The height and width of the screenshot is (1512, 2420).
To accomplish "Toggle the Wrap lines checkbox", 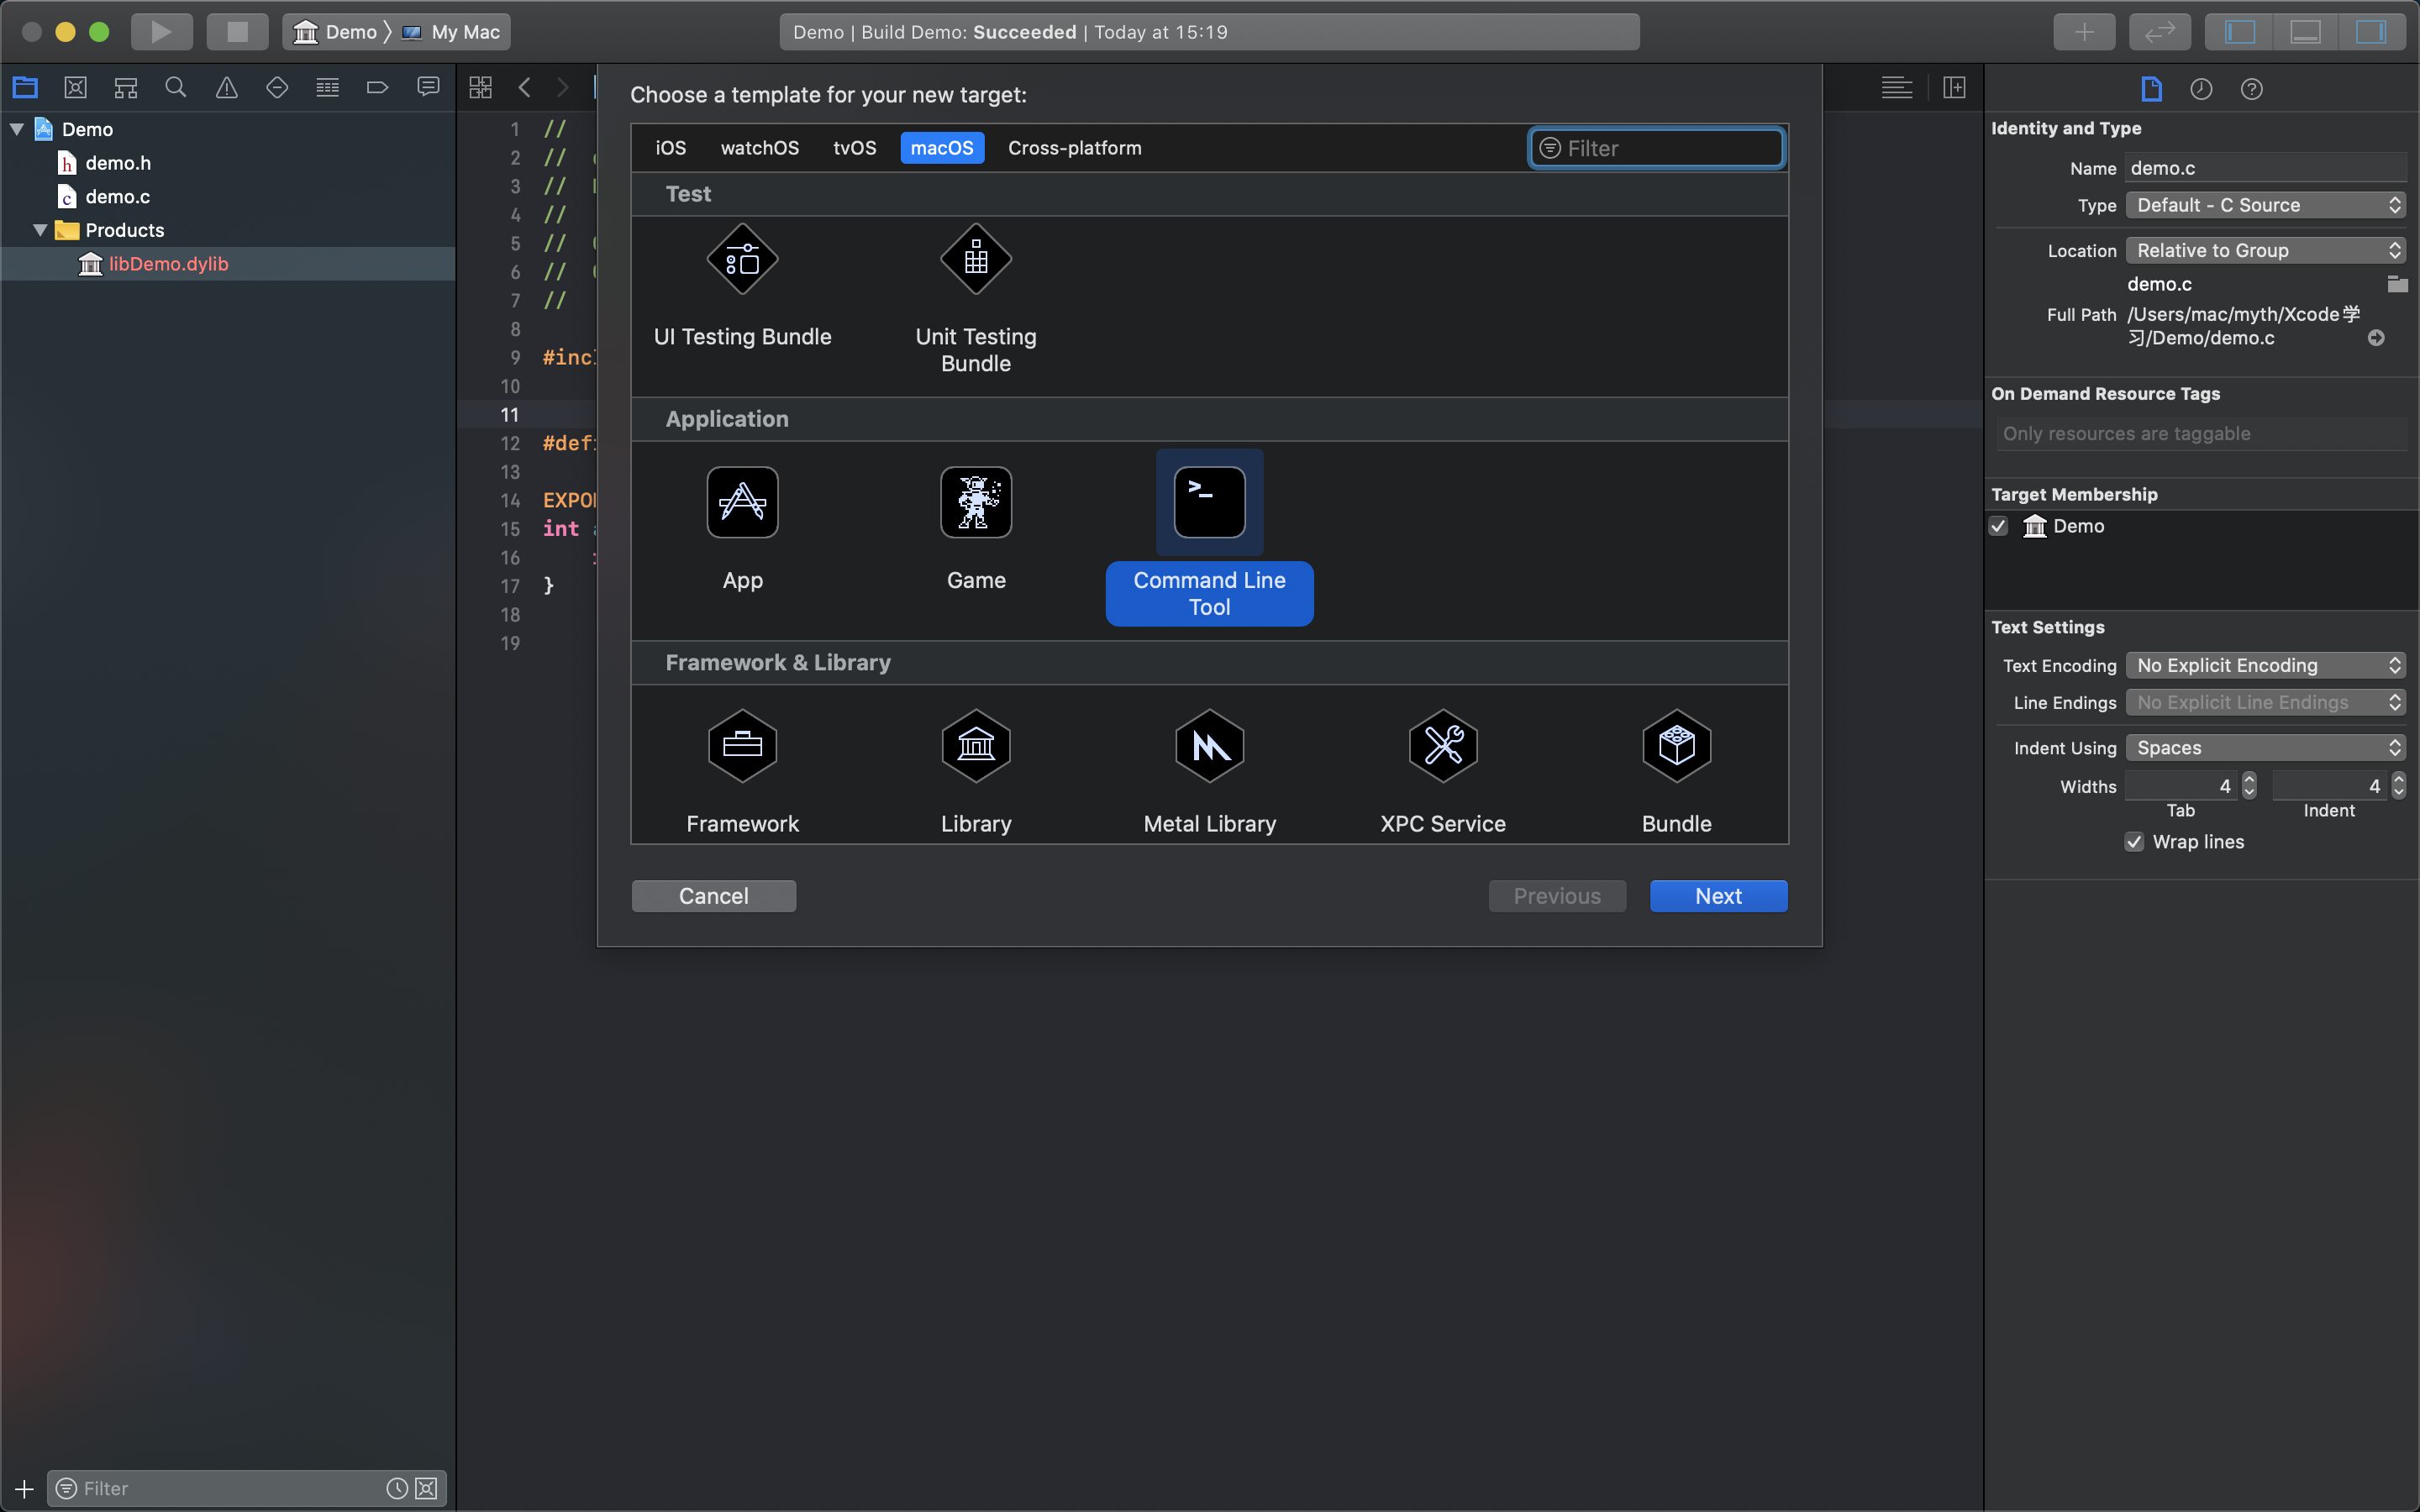I will (2134, 842).
